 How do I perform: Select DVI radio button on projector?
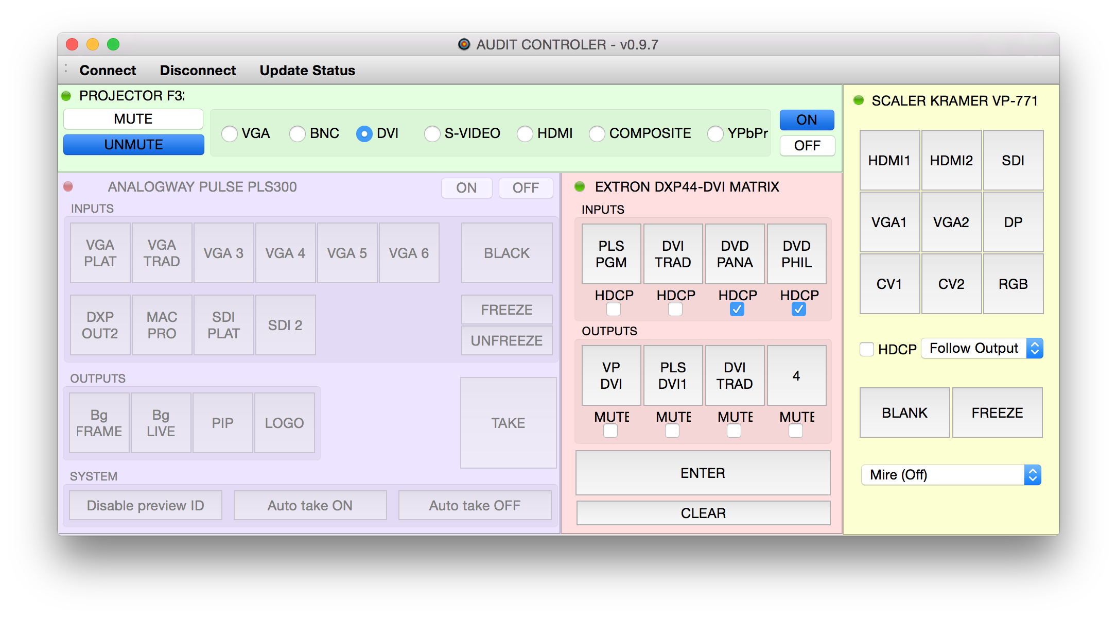point(364,133)
